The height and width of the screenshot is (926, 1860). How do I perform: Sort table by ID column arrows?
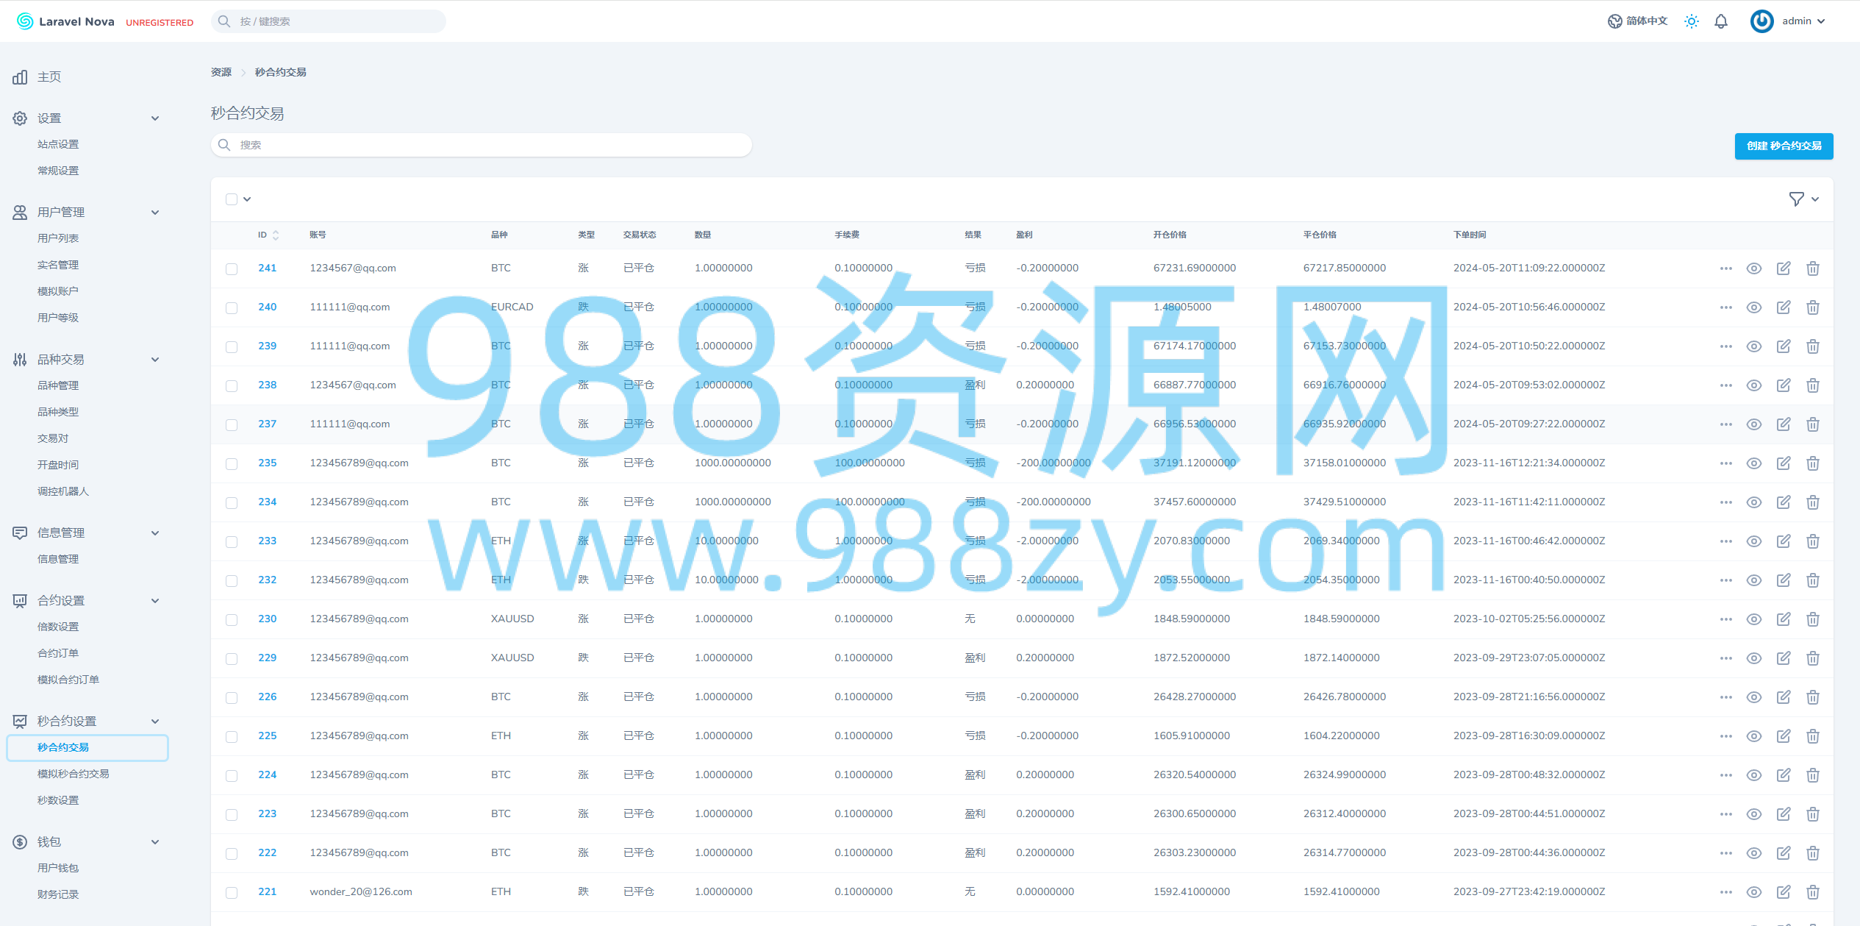click(x=275, y=235)
